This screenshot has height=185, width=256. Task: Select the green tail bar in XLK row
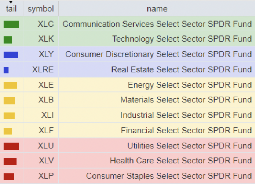pos(8,39)
